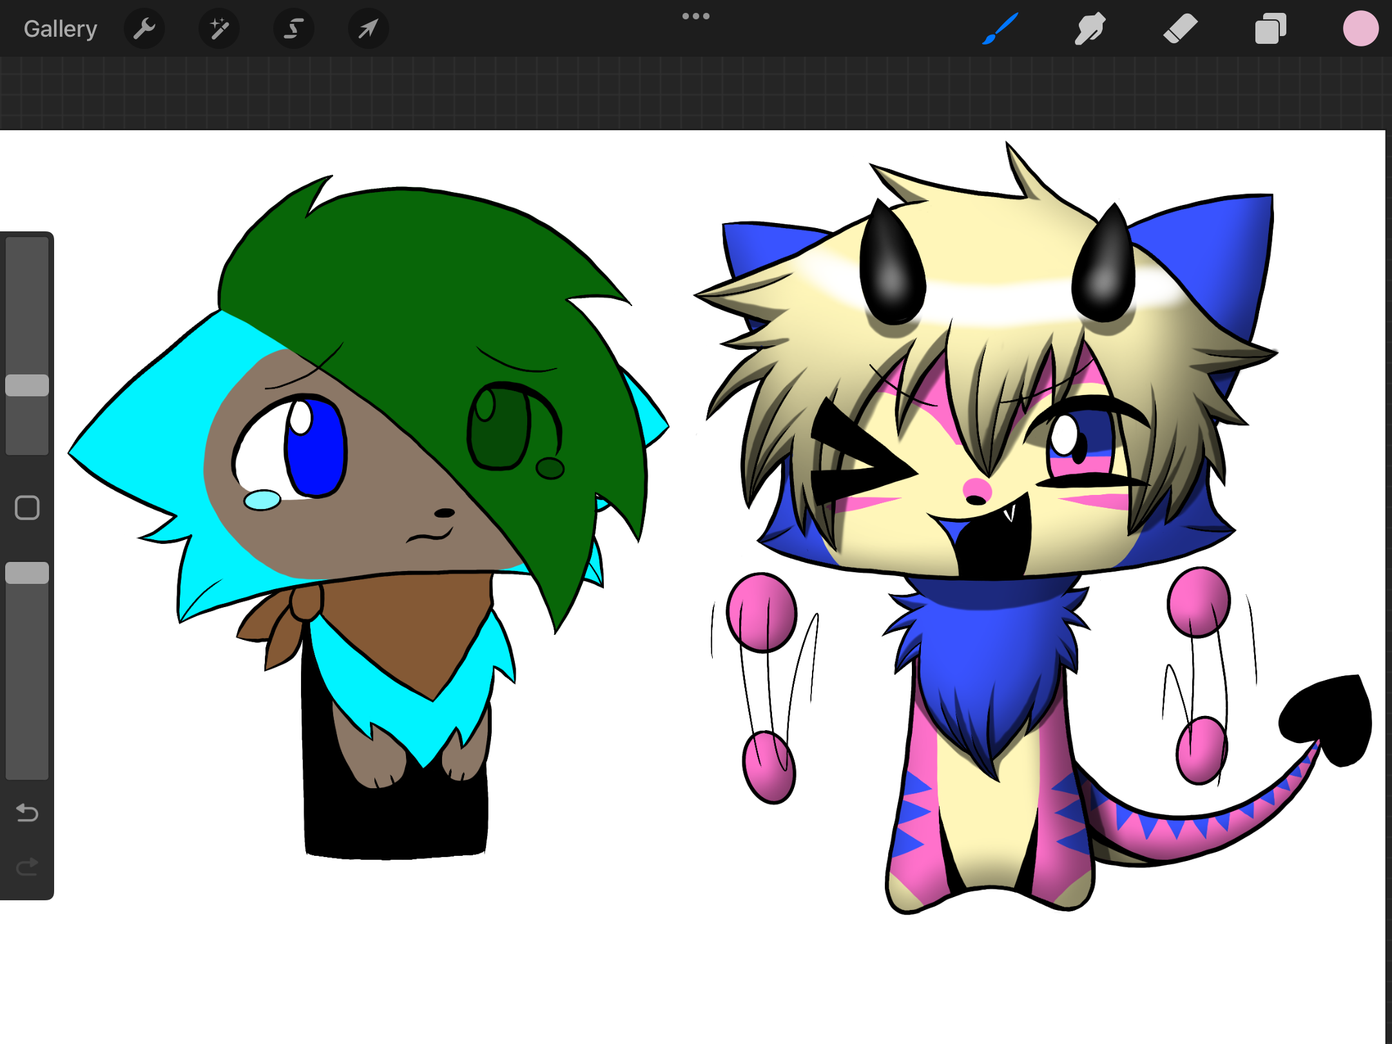Open the Gallery view

[x=60, y=29]
